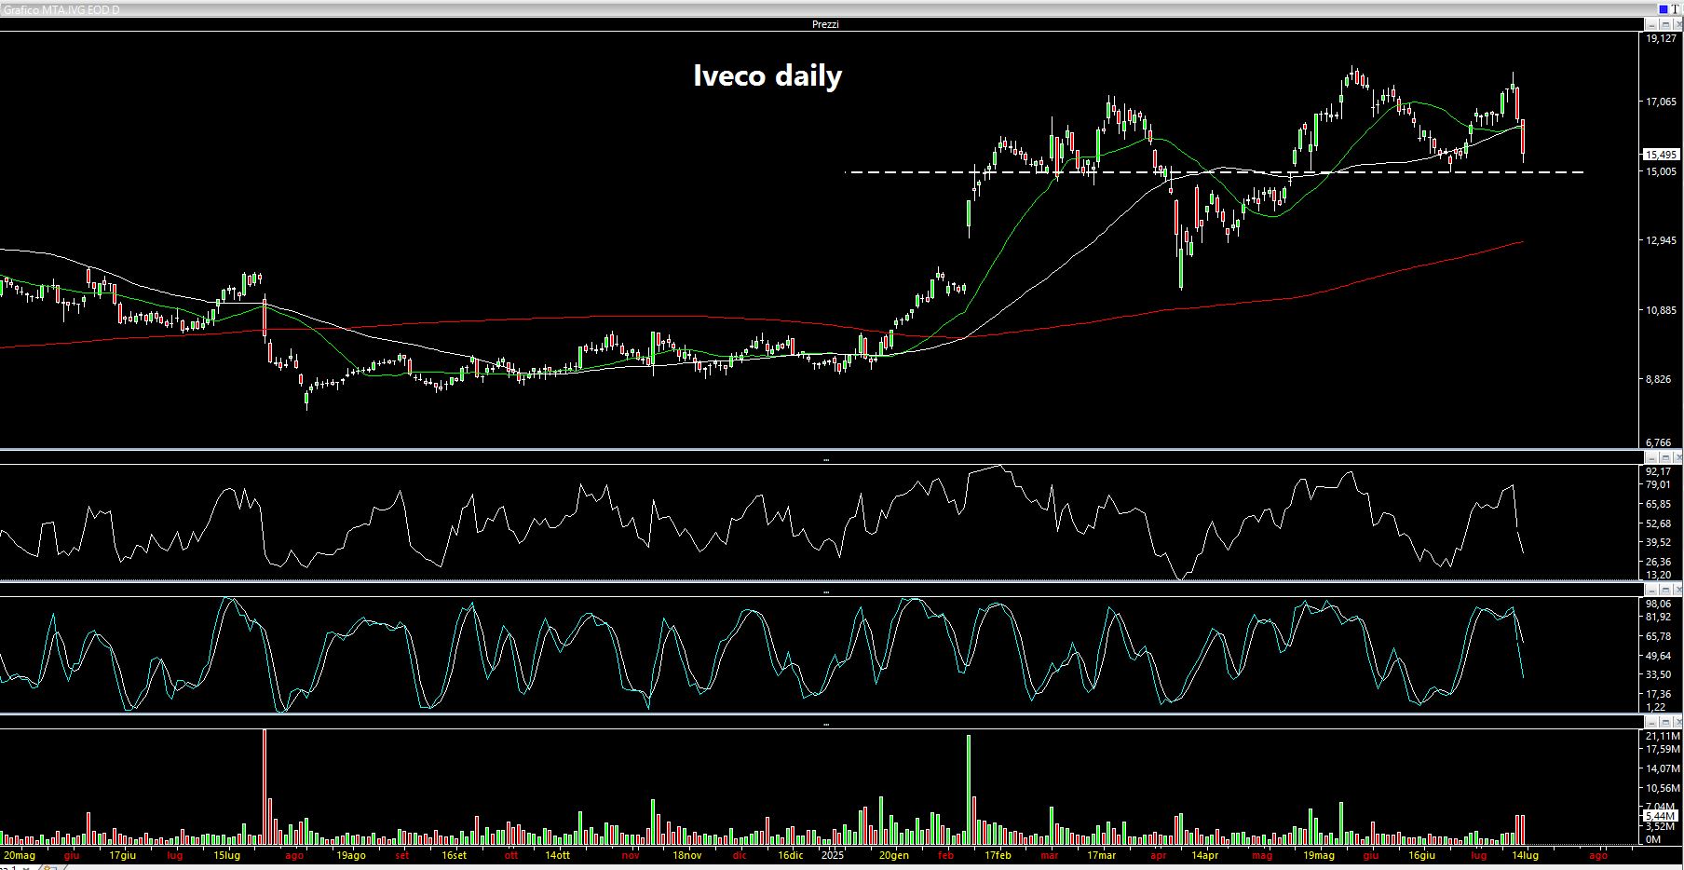The image size is (1684, 870).
Task: Click the 16set date on the time axis
Action: point(455,855)
